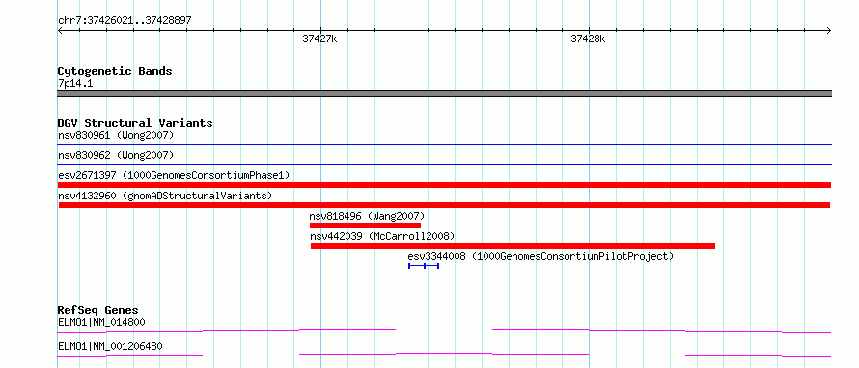This screenshot has width=859, height=368.
Task: Select the nsv4132960 red variant bar
Action: point(444,205)
